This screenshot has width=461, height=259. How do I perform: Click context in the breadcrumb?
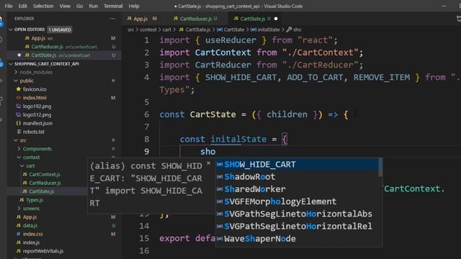148,29
